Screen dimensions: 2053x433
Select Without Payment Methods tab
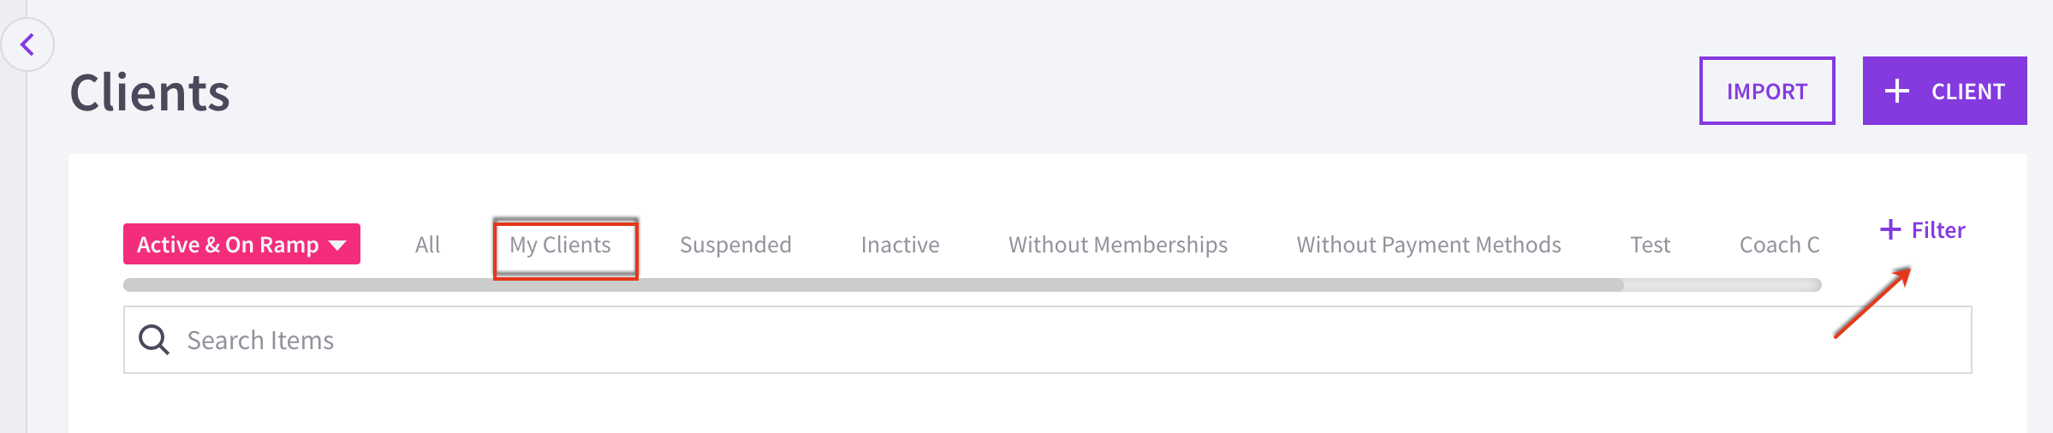coord(1429,245)
